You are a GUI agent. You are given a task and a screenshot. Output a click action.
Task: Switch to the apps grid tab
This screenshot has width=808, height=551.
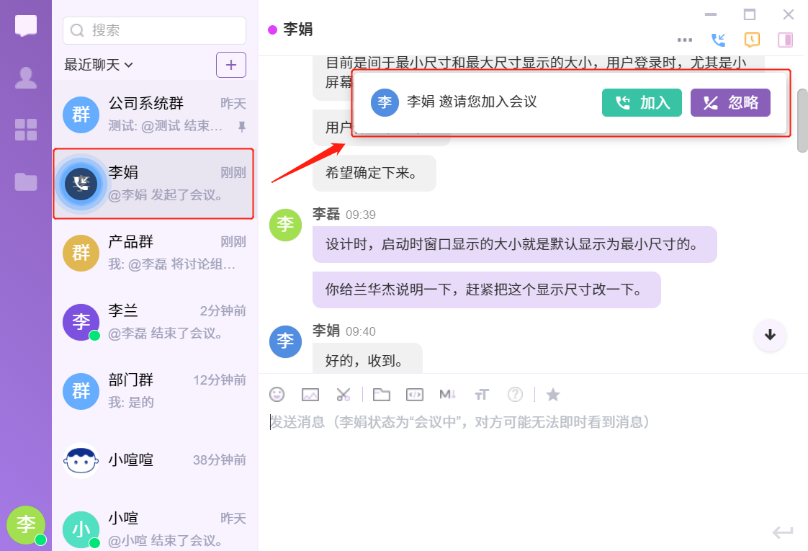[x=26, y=130]
